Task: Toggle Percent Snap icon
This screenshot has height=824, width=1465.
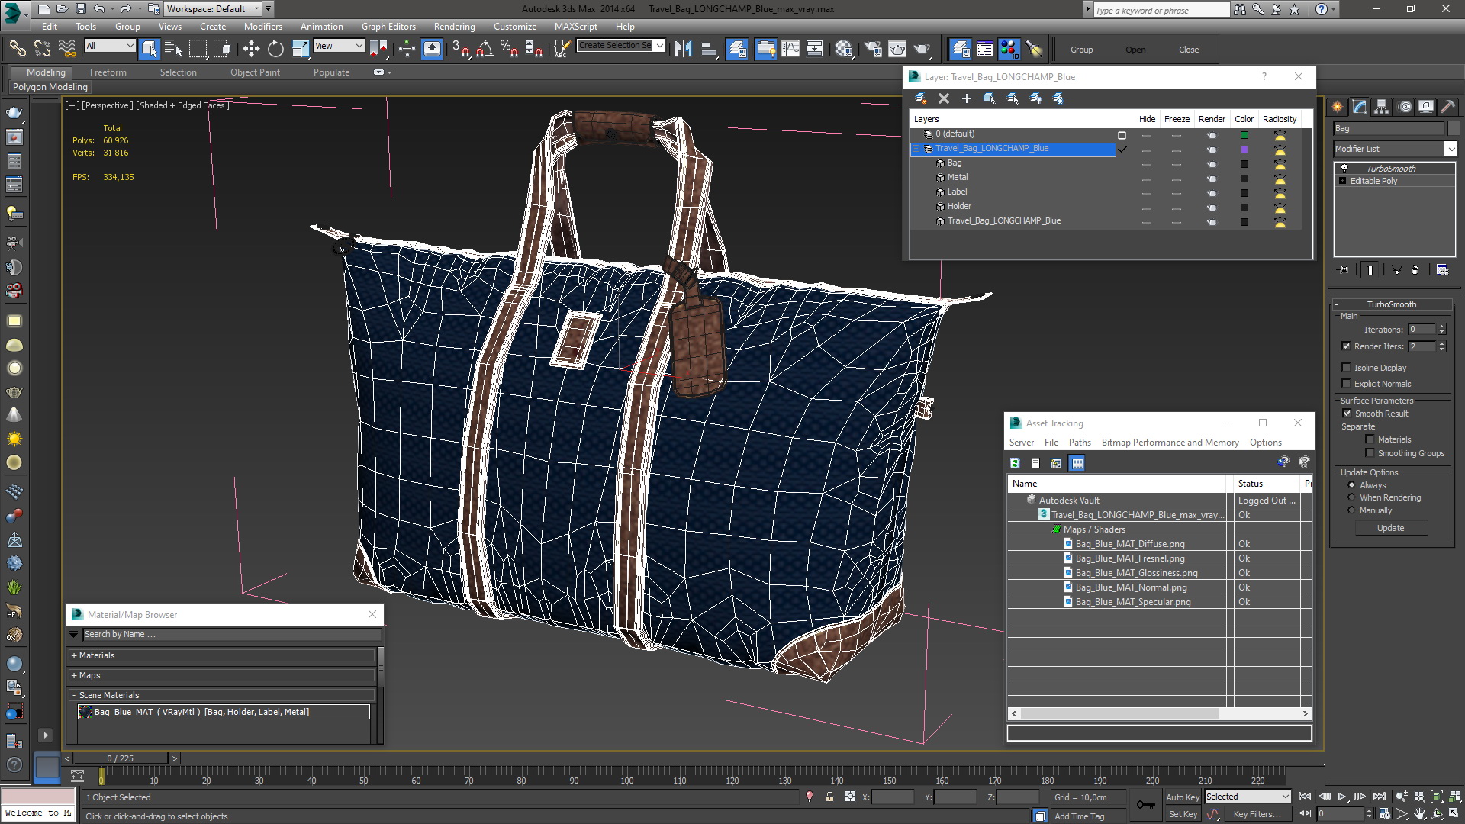Action: point(509,49)
